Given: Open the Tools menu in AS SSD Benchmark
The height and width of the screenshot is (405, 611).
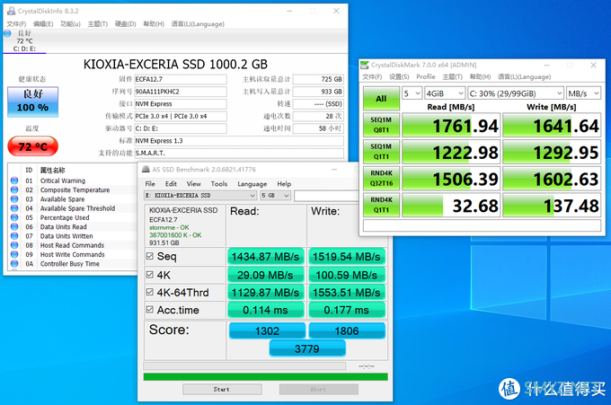Looking at the screenshot, I should pyautogui.click(x=219, y=184).
